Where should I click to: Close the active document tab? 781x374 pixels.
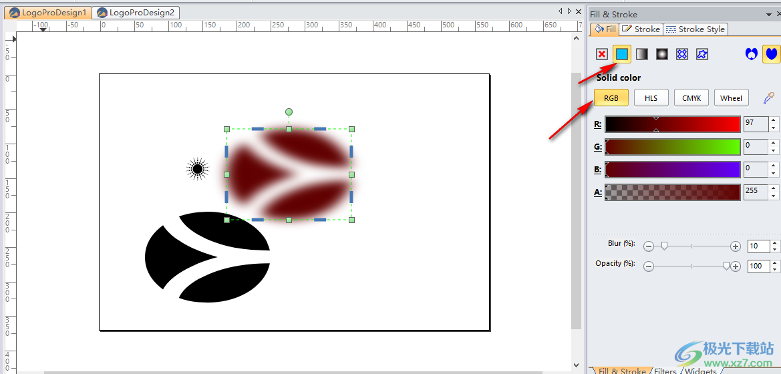579,11
